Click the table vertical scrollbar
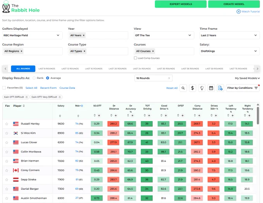 click(258, 115)
